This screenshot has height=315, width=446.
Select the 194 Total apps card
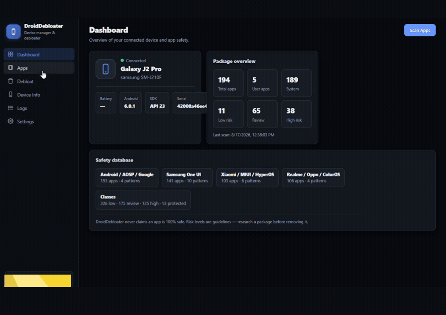pyautogui.click(x=229, y=83)
